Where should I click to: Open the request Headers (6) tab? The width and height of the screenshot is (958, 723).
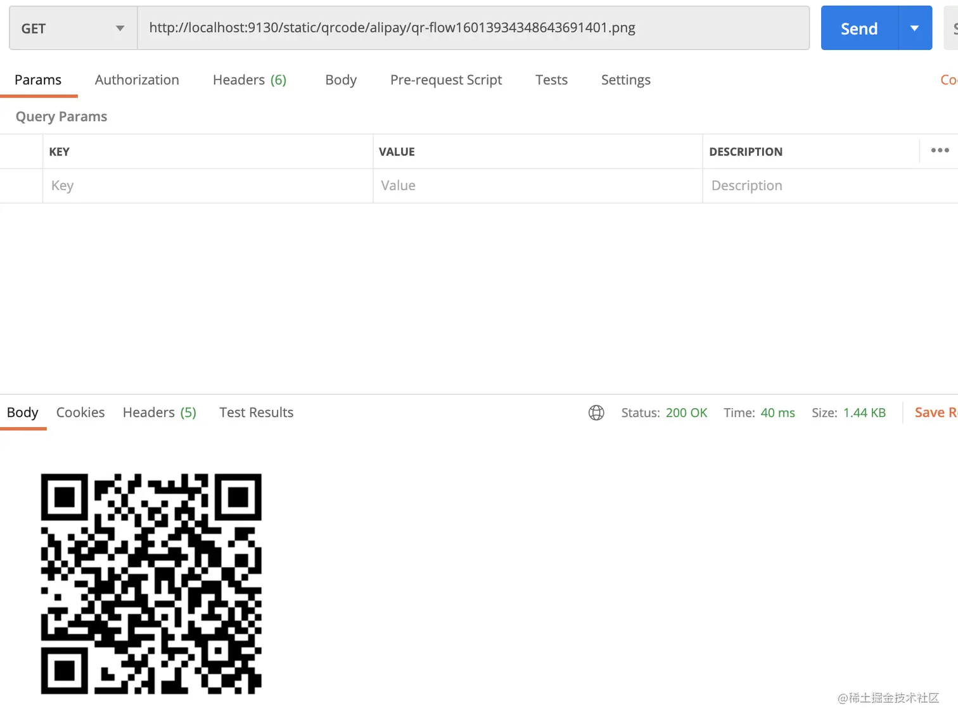click(250, 80)
